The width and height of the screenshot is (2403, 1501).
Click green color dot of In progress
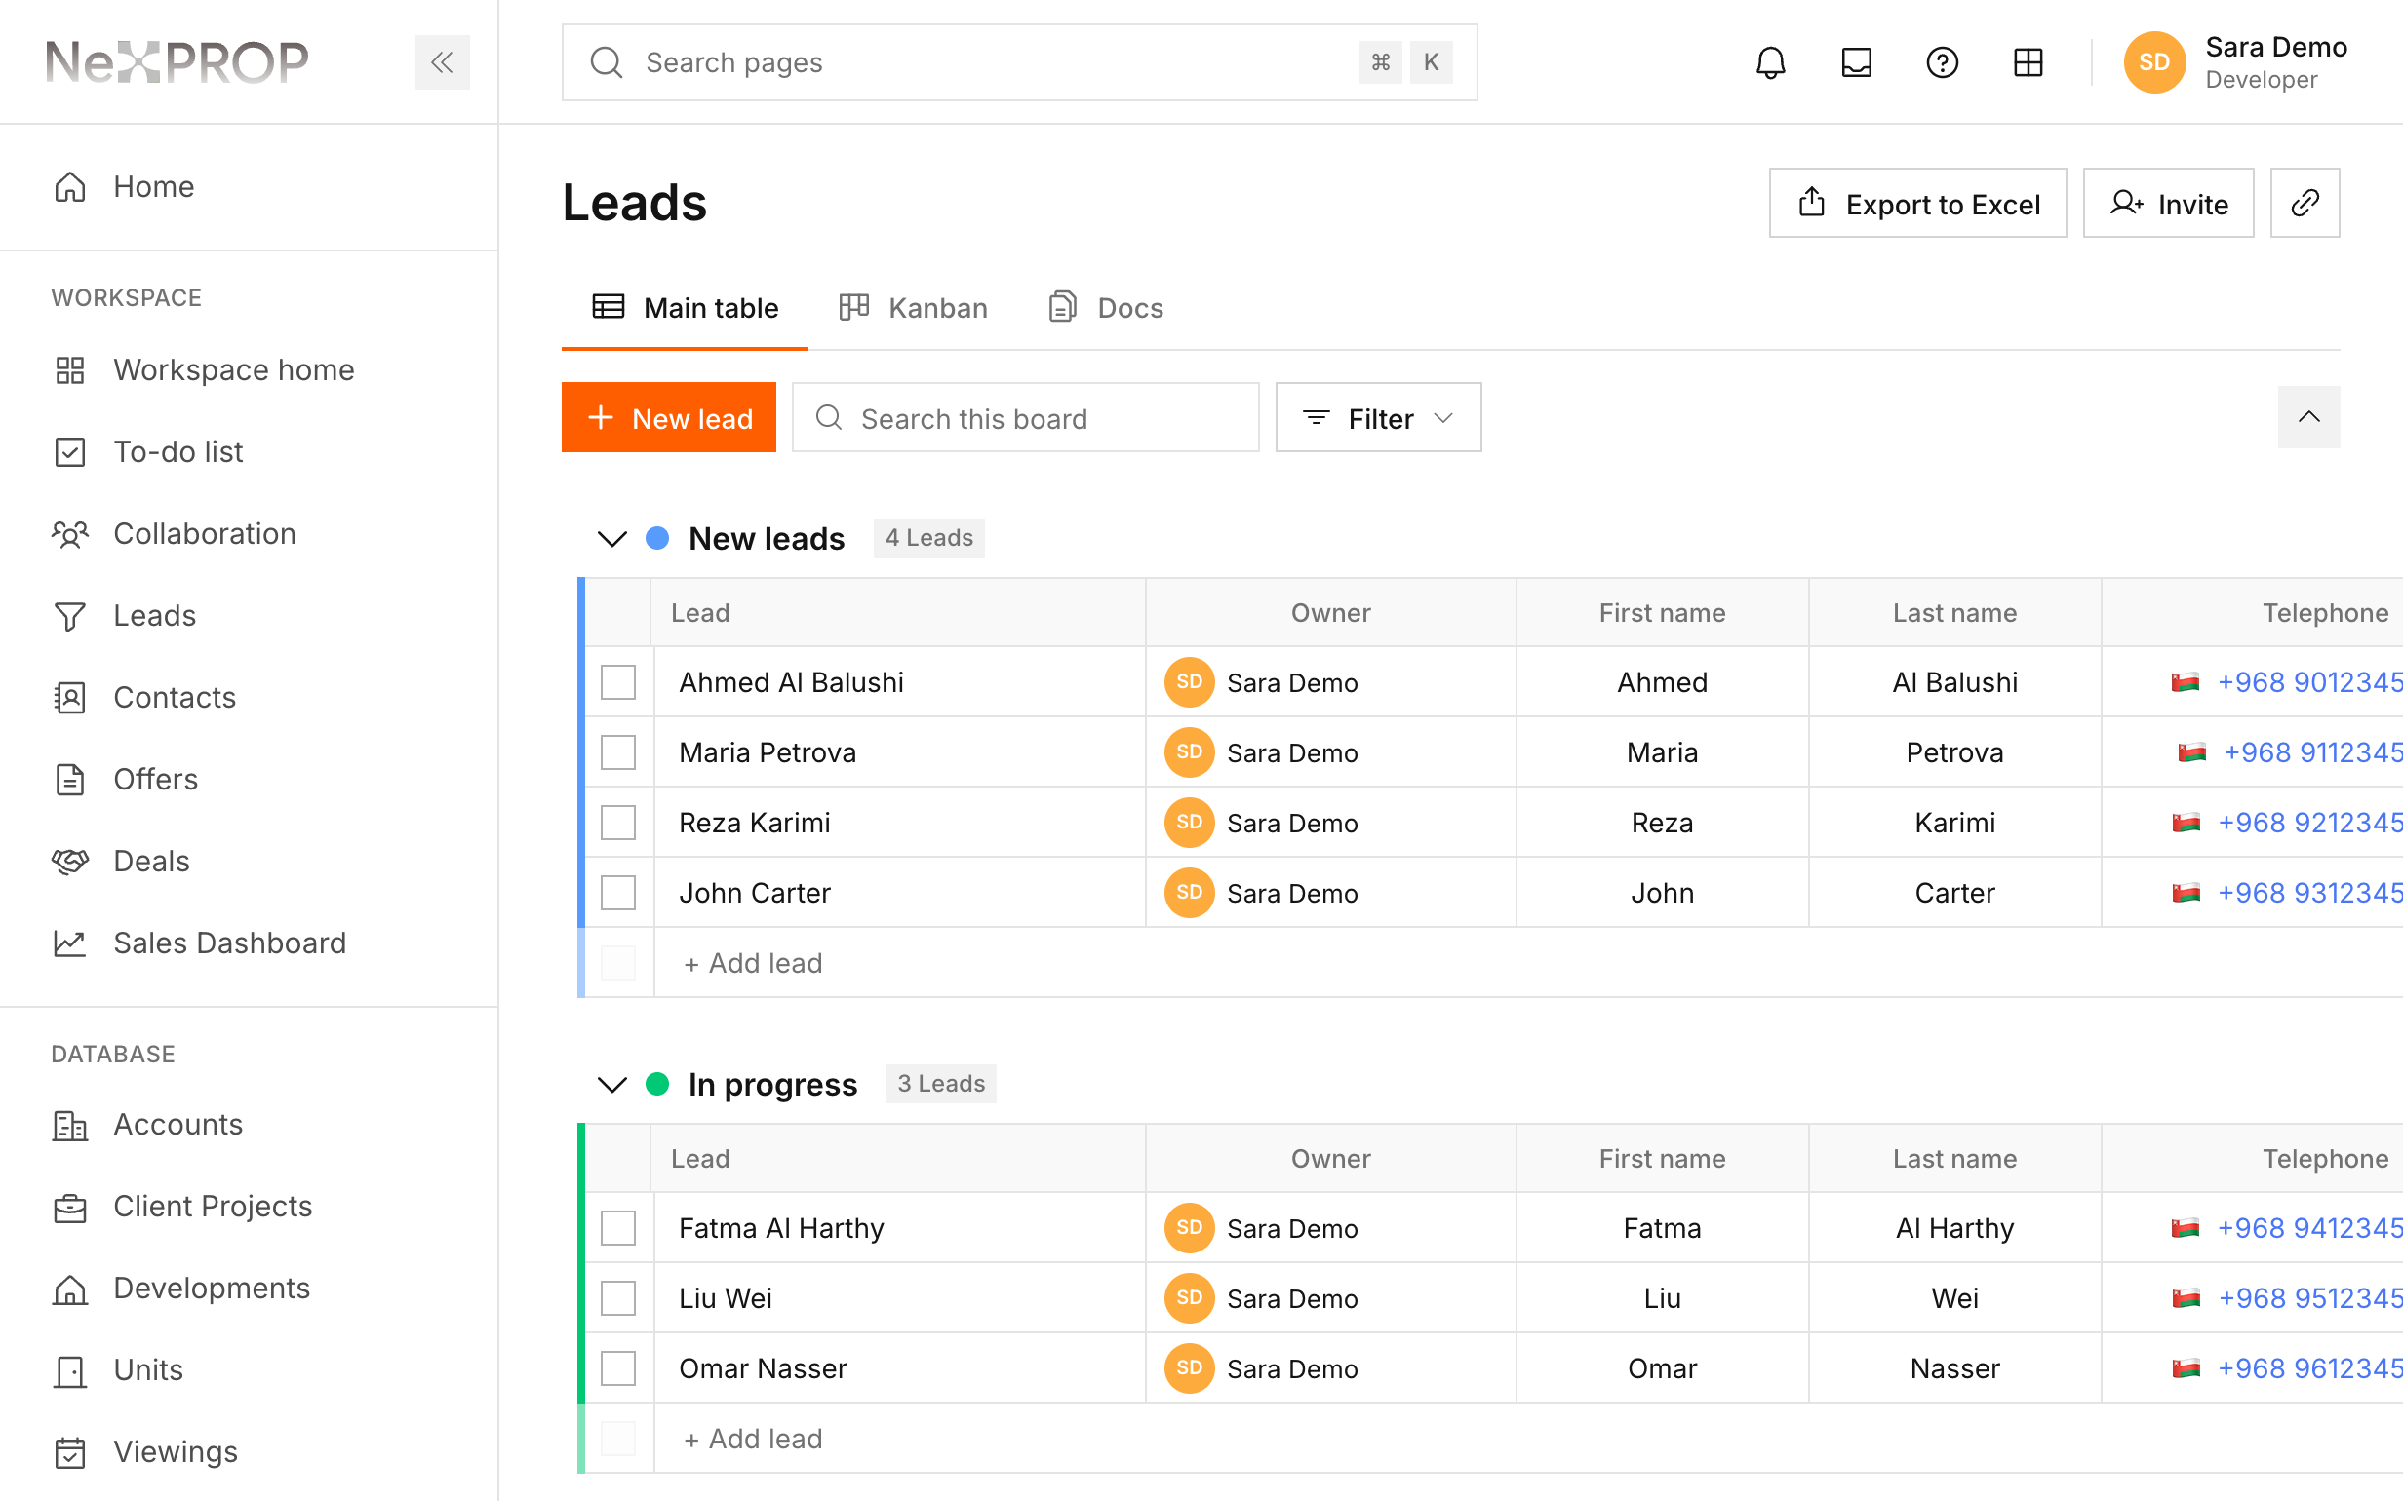(x=657, y=1084)
